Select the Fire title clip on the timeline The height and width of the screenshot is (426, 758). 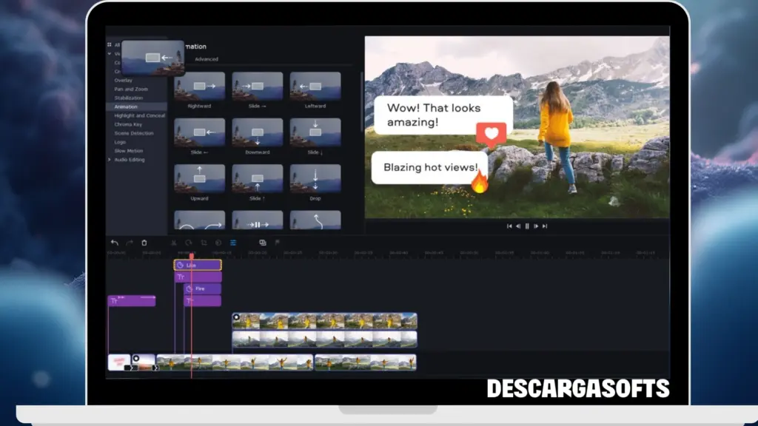pos(201,288)
